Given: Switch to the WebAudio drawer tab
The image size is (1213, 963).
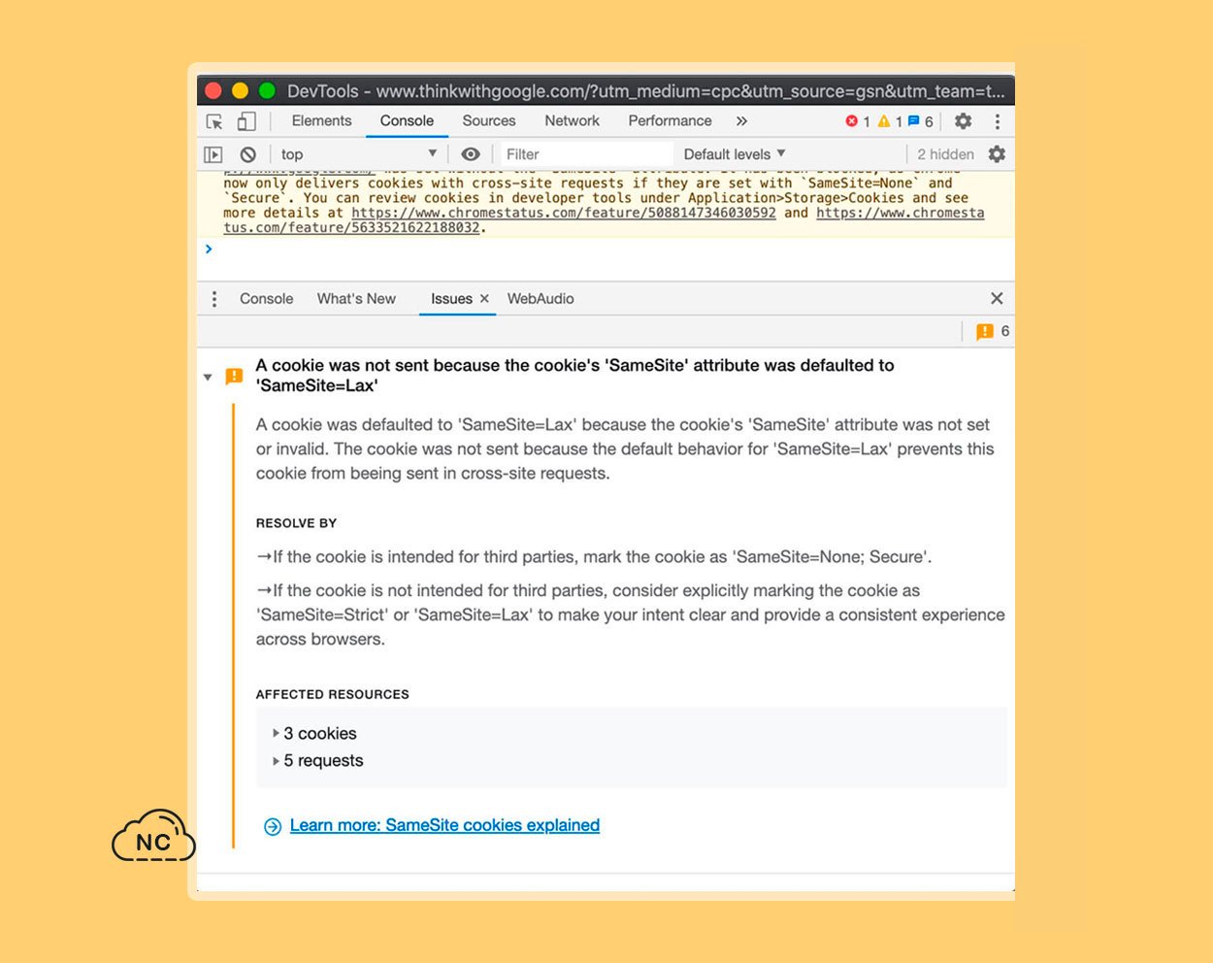Looking at the screenshot, I should (541, 299).
